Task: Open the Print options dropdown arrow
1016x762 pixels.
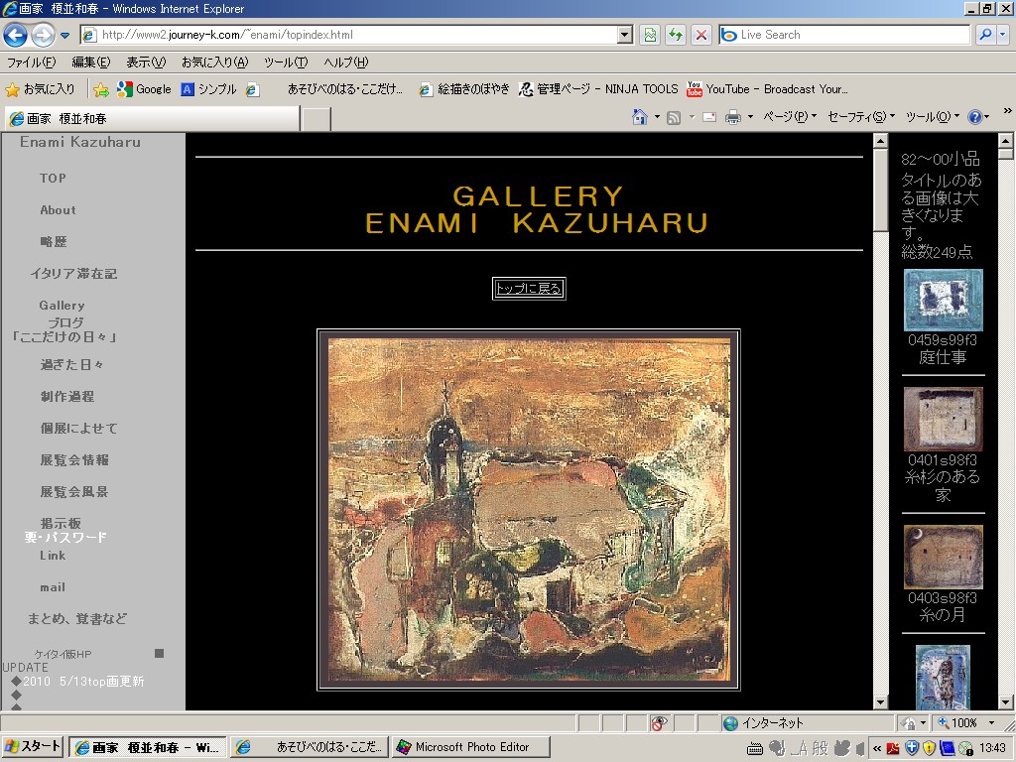Action: point(750,117)
